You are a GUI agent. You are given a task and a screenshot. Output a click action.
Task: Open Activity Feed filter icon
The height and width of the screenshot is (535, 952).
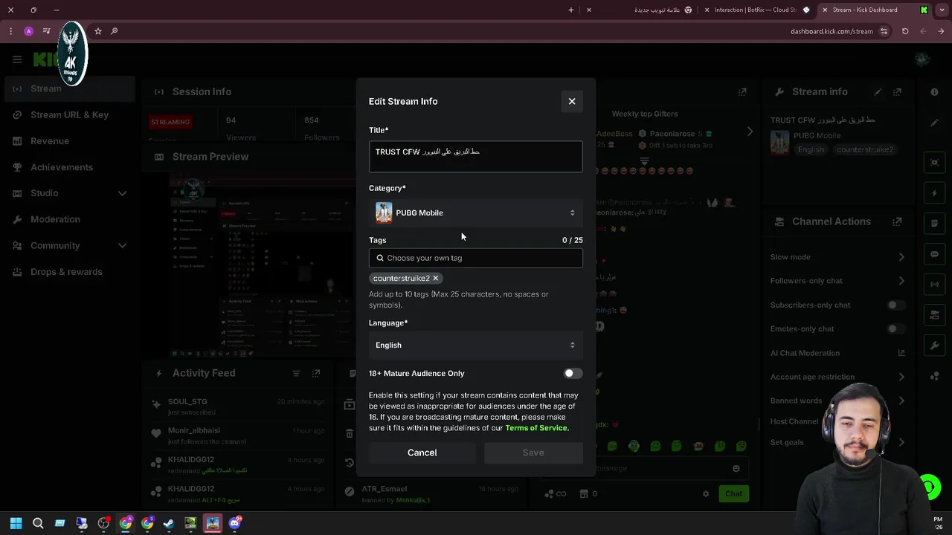click(x=296, y=373)
